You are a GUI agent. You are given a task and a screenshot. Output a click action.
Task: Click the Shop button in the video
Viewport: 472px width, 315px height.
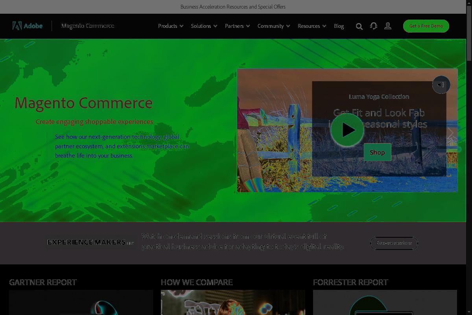(x=377, y=152)
